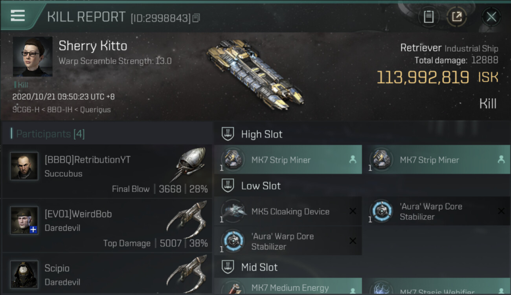Click WeirdBob's character portrait
Image resolution: width=511 pixels, height=295 pixels.
tap(24, 220)
